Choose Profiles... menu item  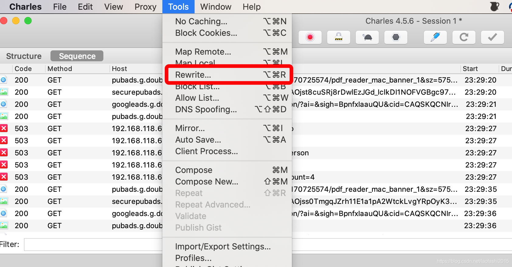(227, 258)
